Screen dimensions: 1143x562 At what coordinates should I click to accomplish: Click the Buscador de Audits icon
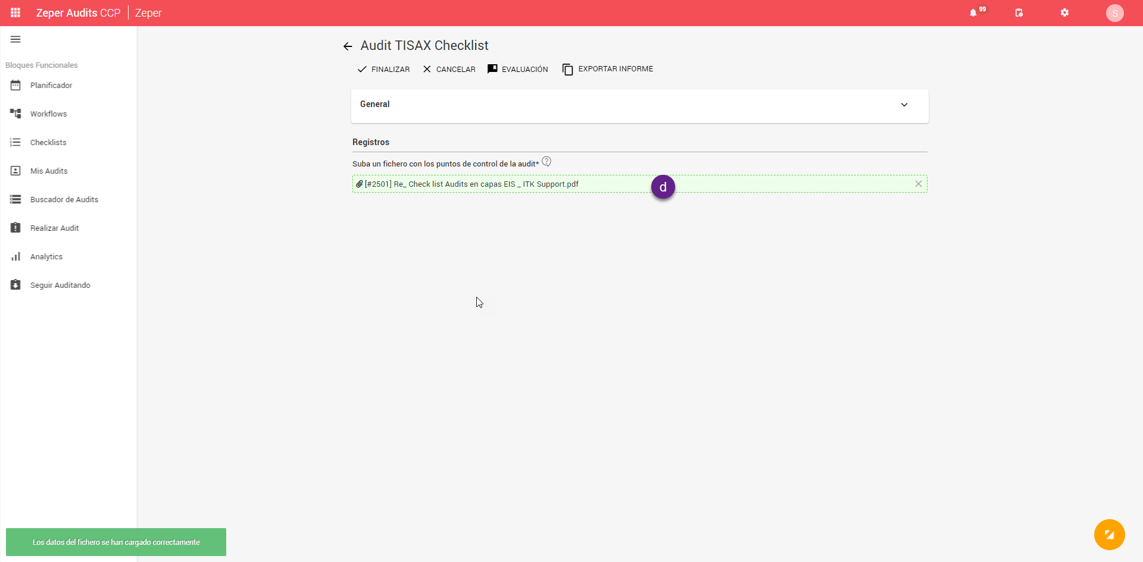15,199
